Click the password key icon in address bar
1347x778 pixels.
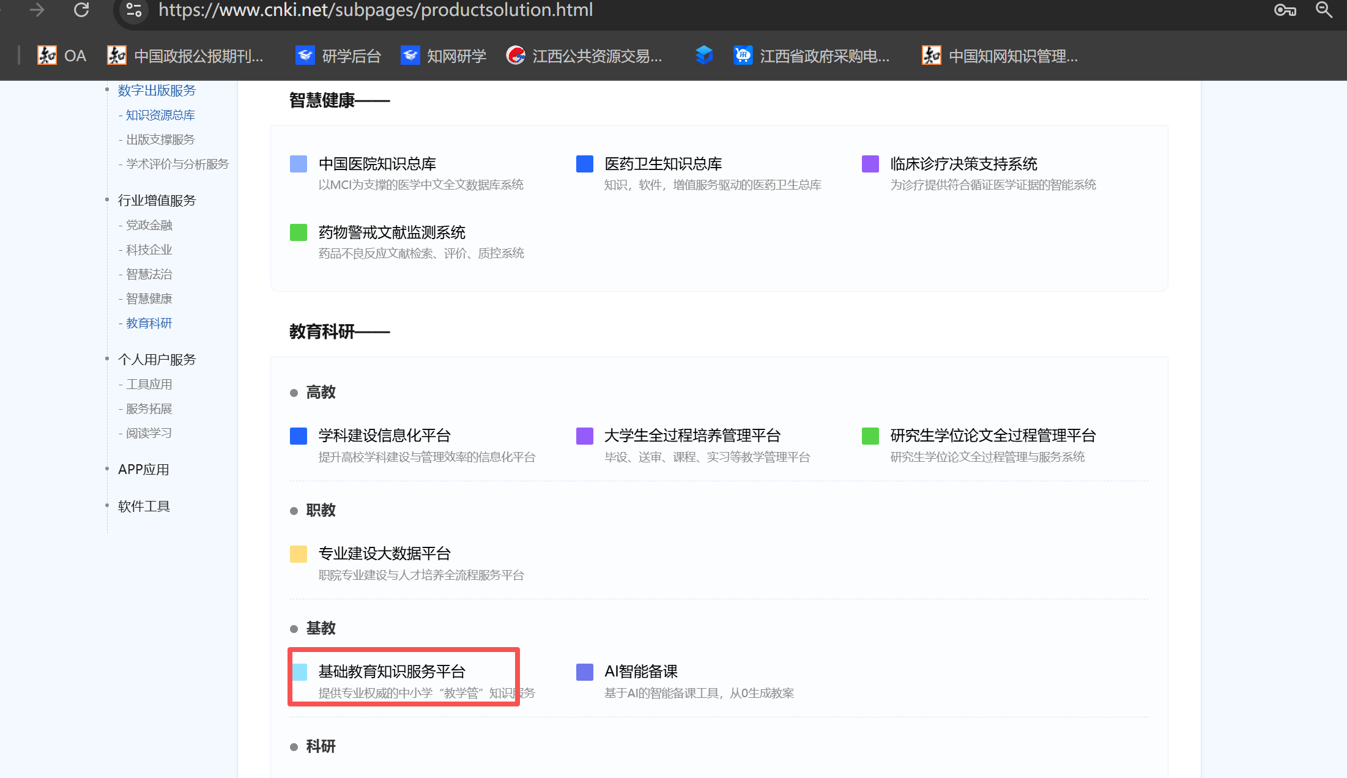(x=1285, y=10)
